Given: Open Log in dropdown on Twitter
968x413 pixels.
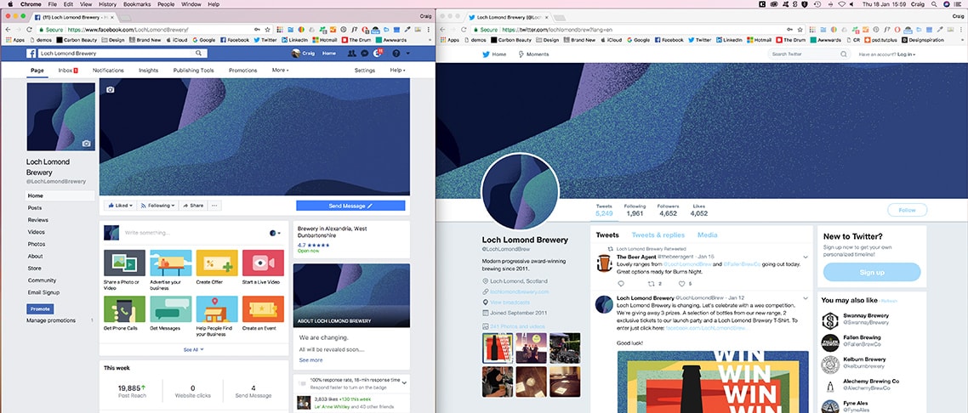Looking at the screenshot, I should click(906, 54).
